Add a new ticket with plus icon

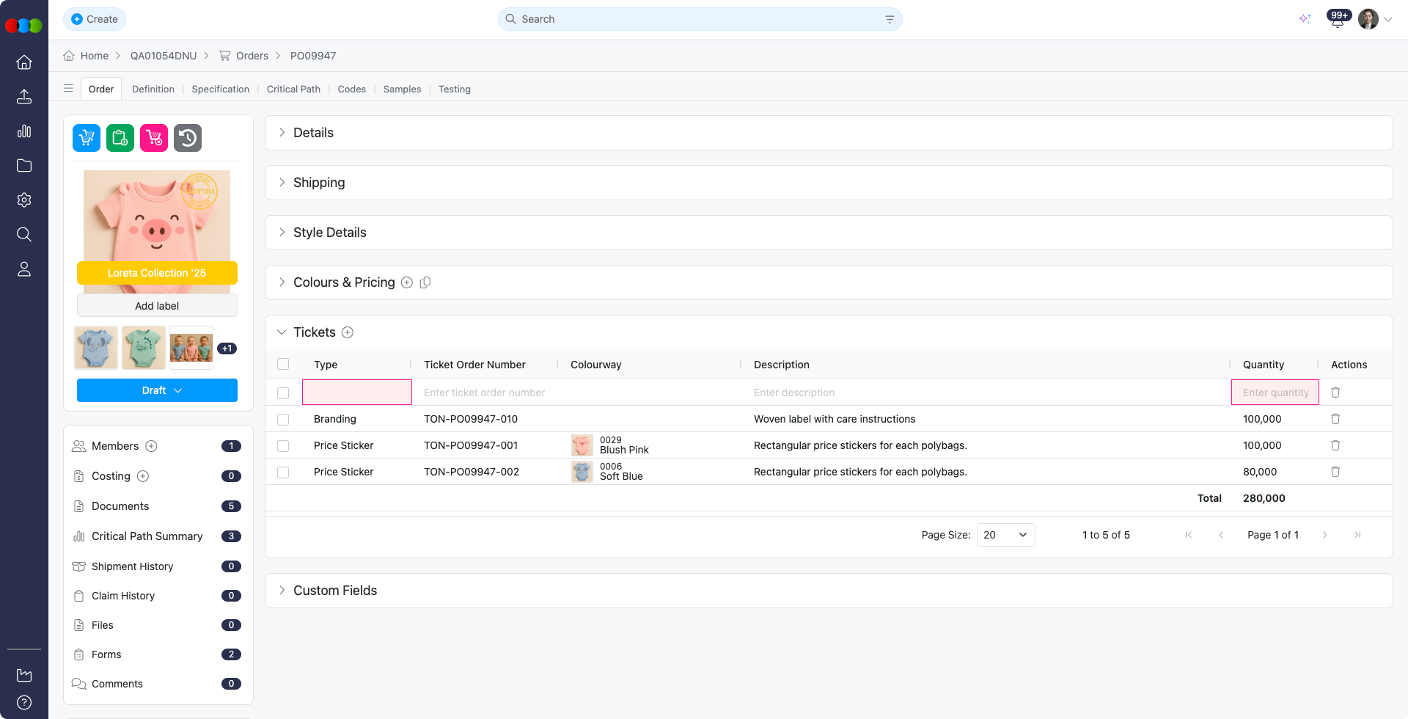tap(348, 332)
